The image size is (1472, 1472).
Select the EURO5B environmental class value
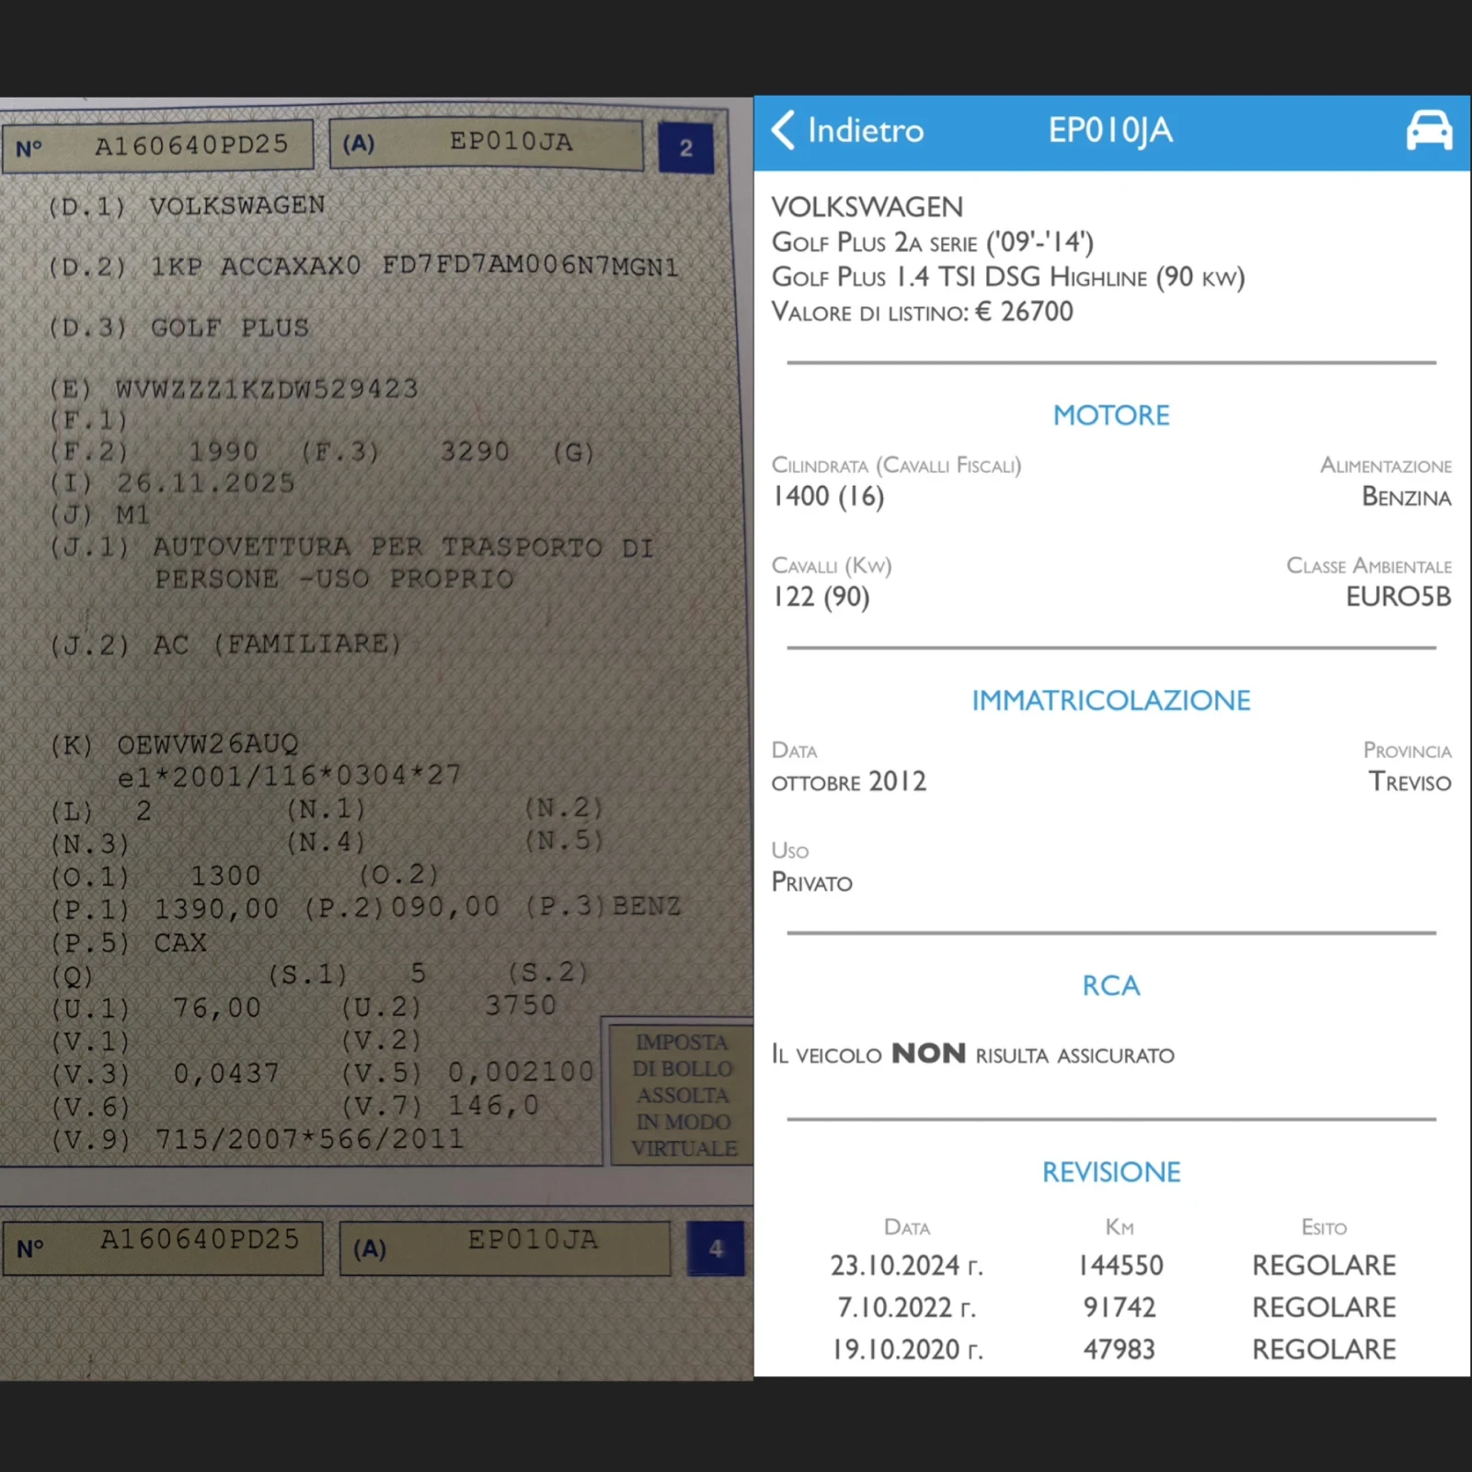[x=1397, y=597]
